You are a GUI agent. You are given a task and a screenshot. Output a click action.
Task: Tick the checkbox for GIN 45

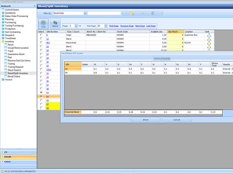pyautogui.click(x=41, y=100)
